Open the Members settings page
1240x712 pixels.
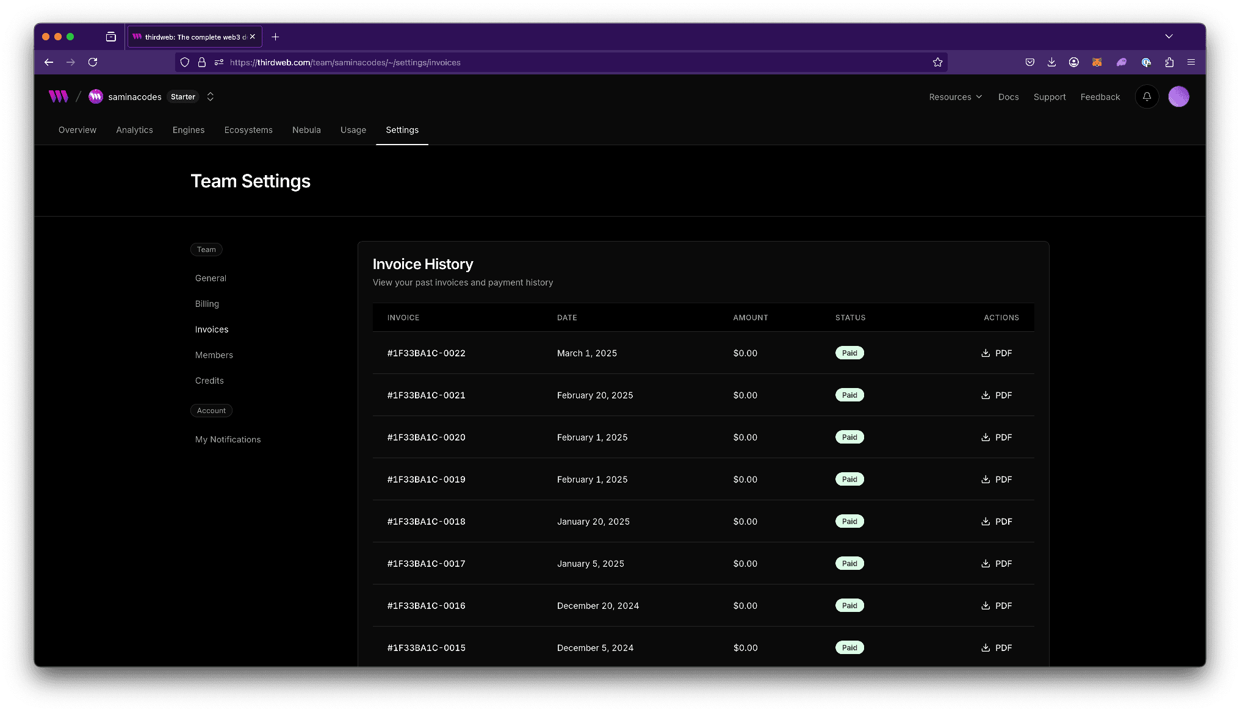click(214, 355)
